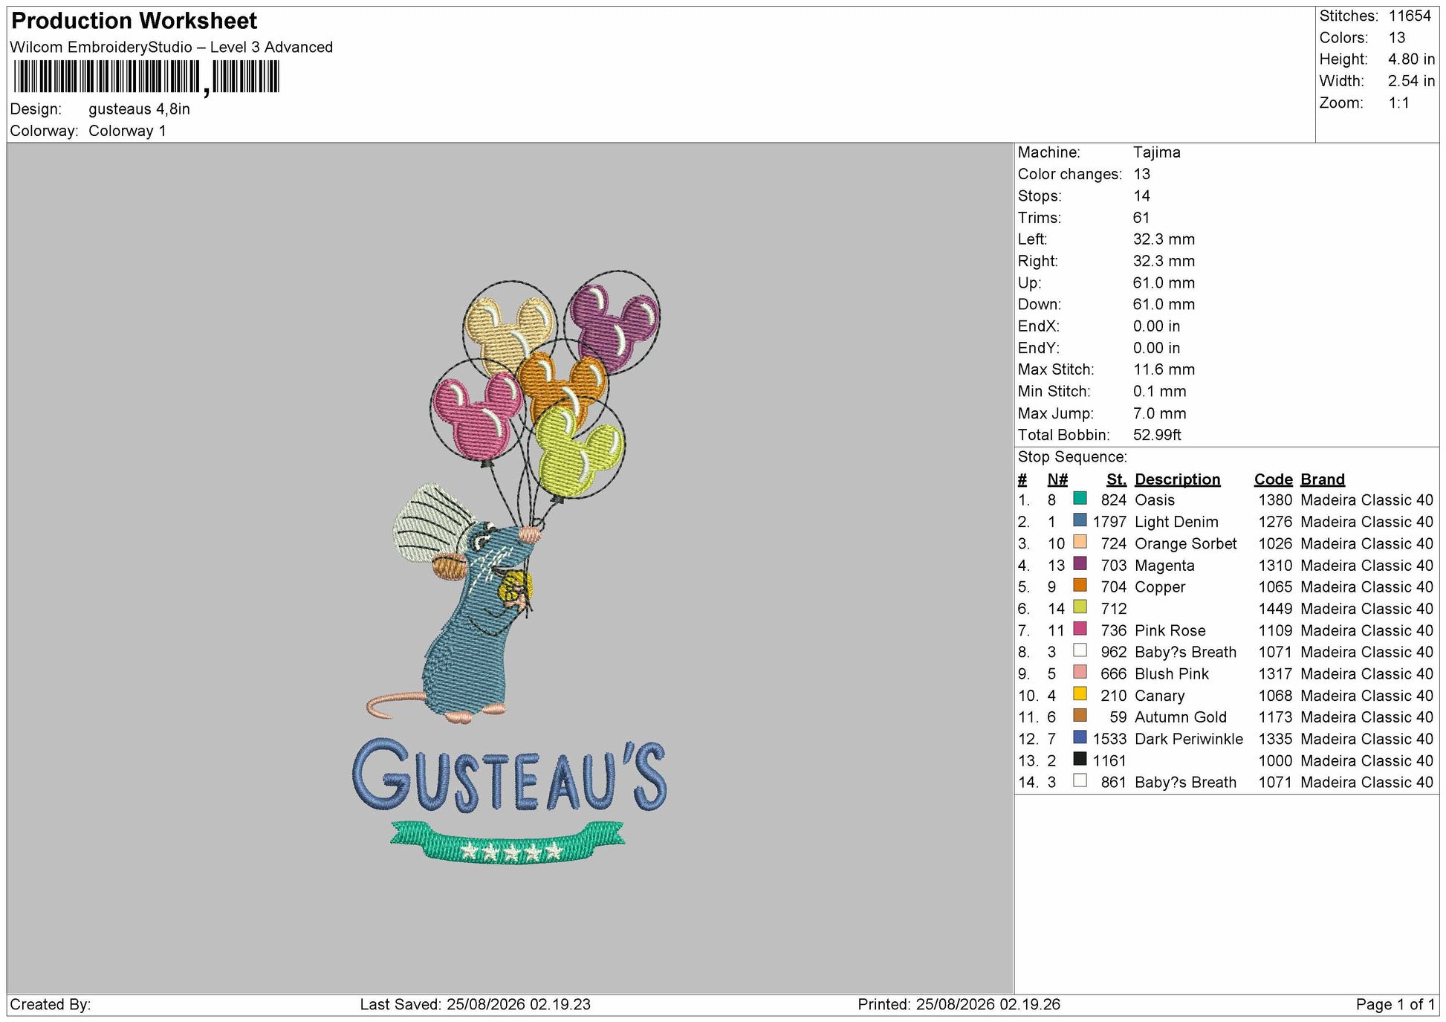Click the Min Stitch value "0.1 mm"
Screen dimensions: 1446x1022
pyautogui.click(x=1160, y=391)
